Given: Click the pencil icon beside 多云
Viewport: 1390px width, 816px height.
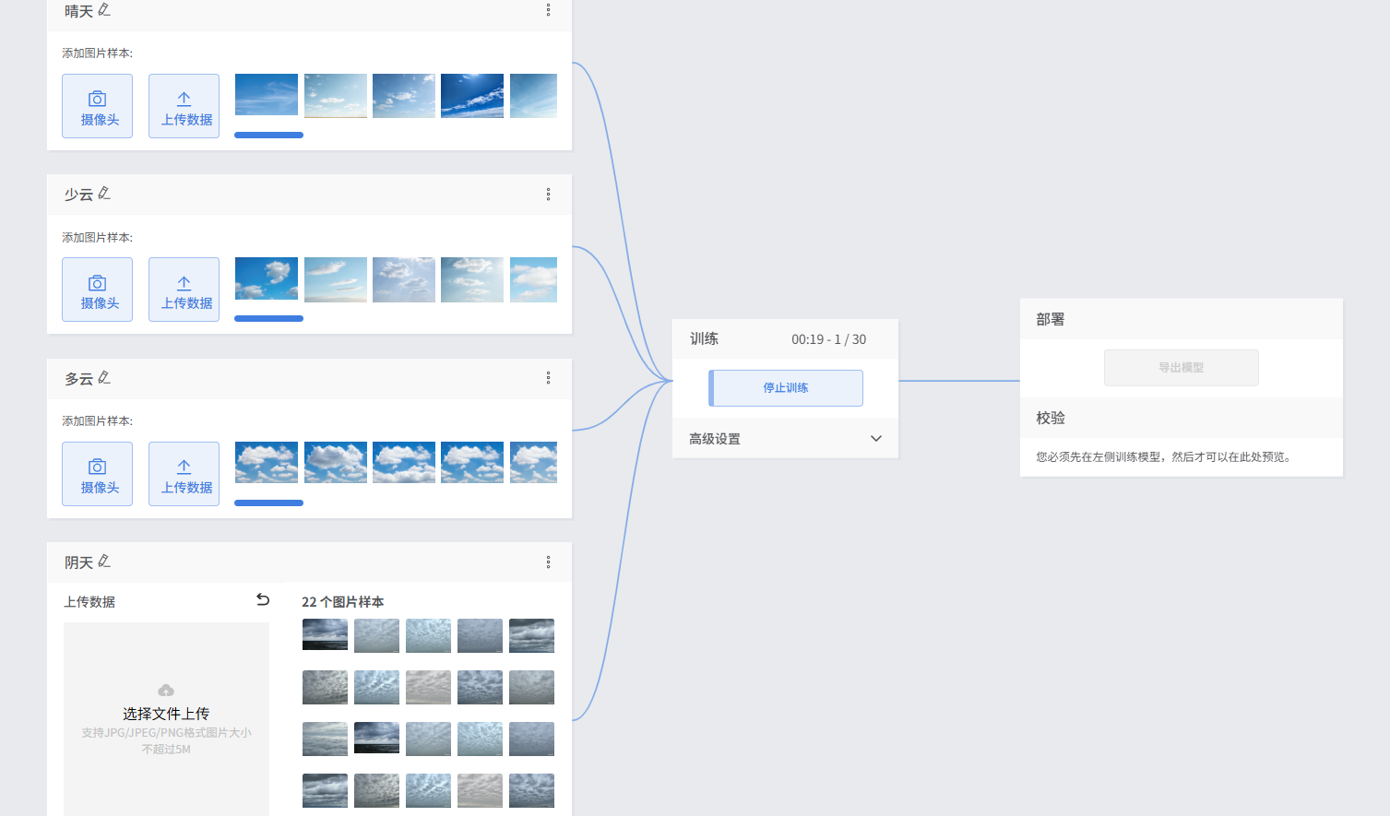Looking at the screenshot, I should click(104, 378).
